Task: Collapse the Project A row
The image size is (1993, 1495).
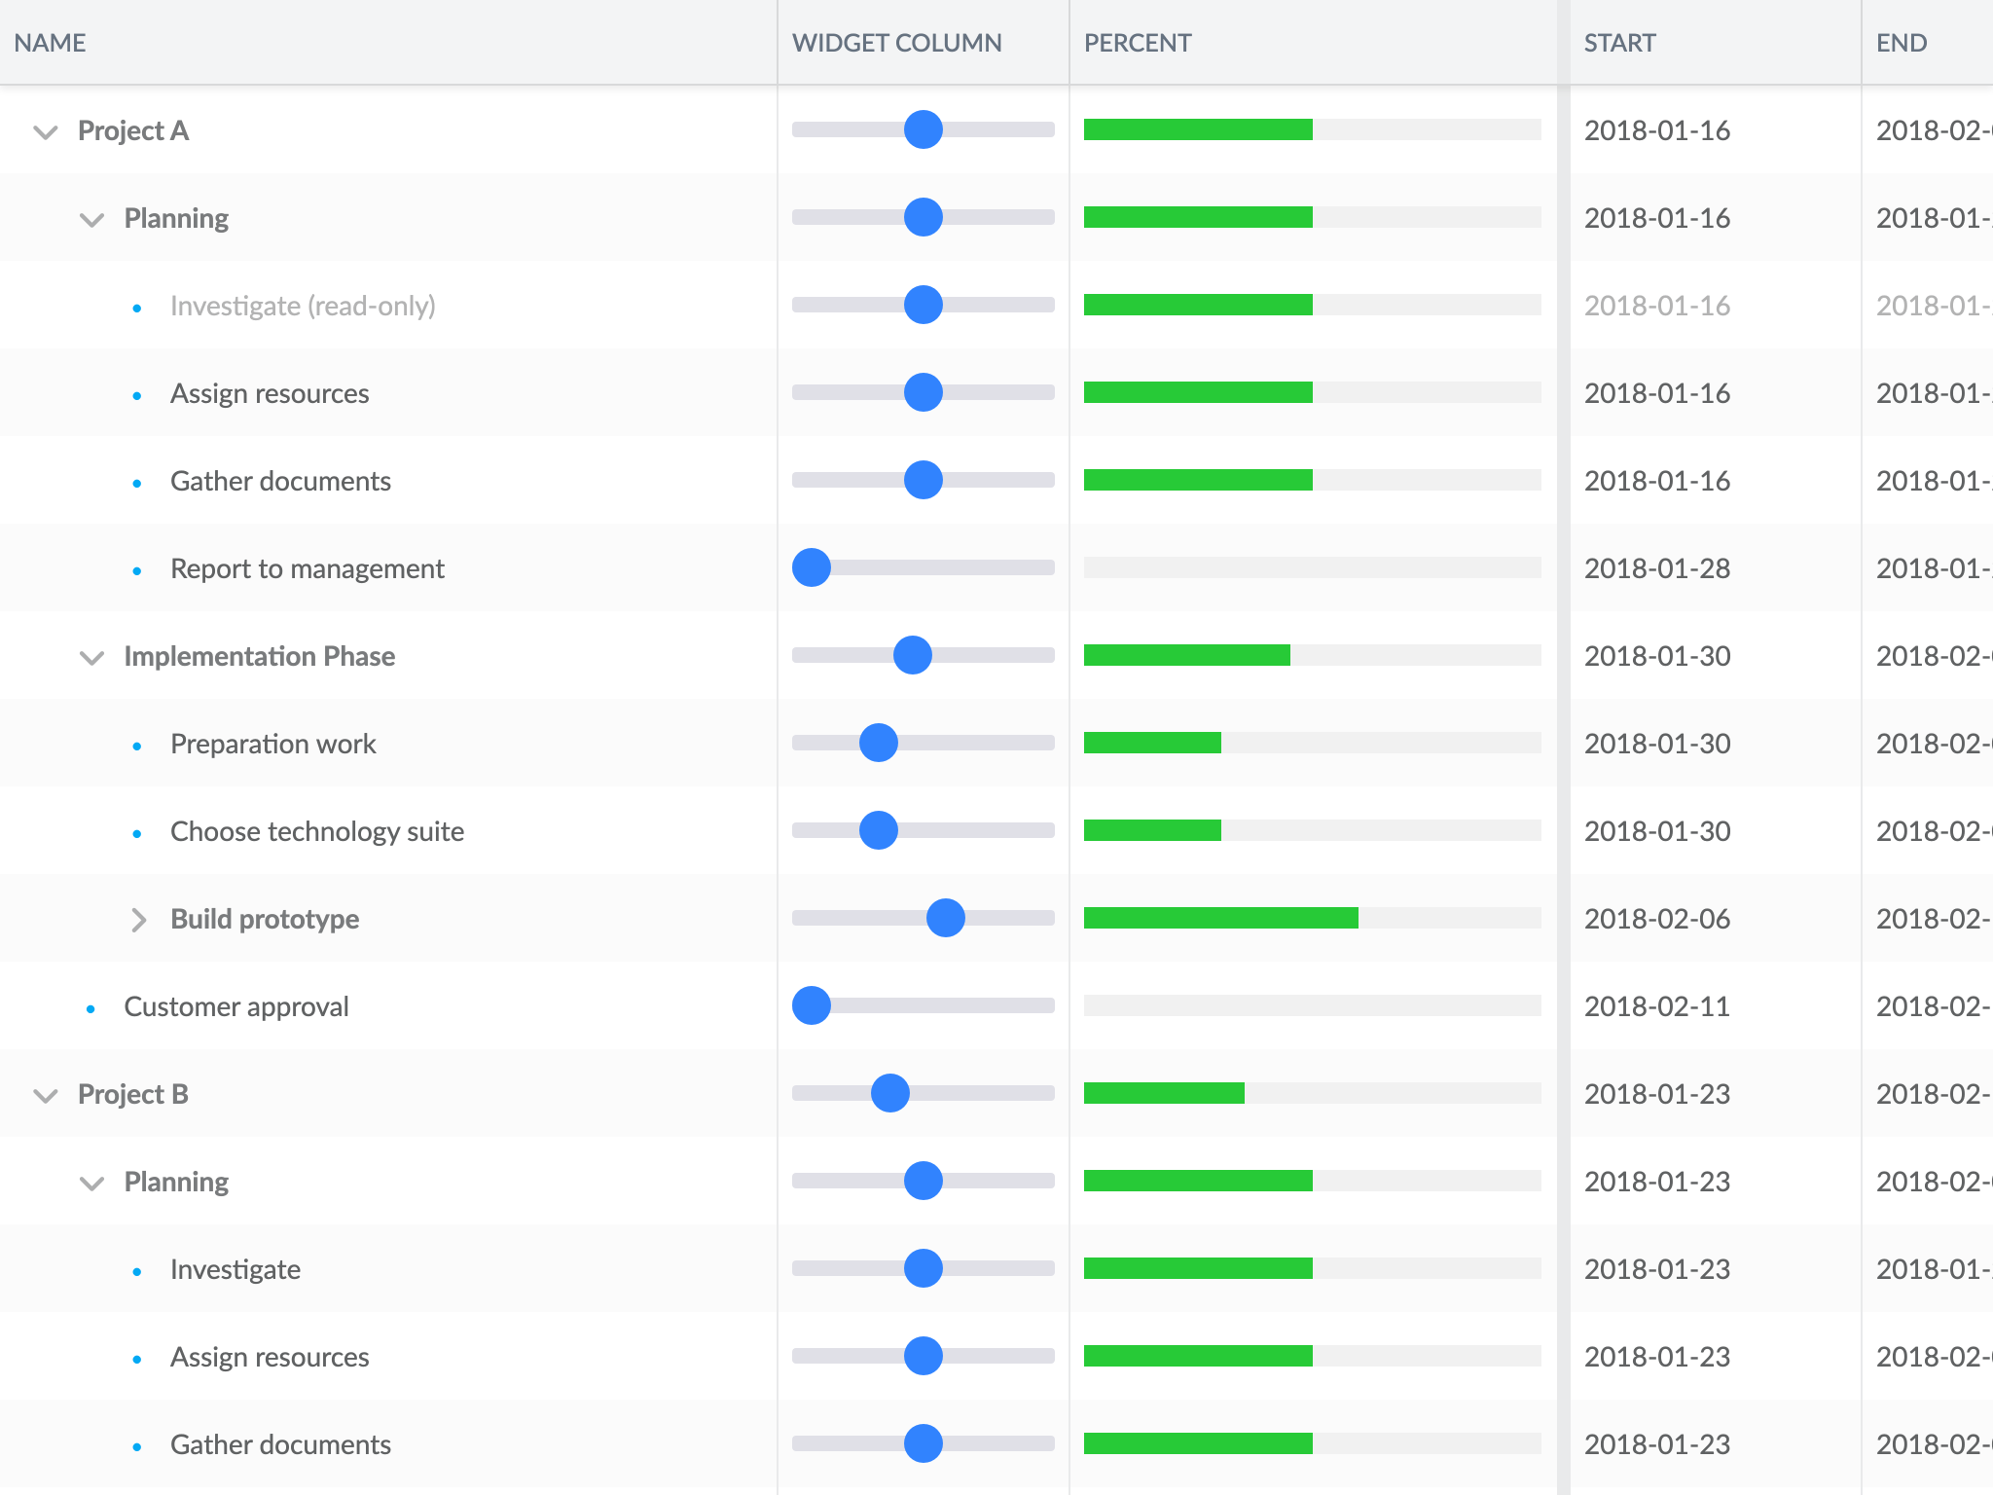Action: 46,131
